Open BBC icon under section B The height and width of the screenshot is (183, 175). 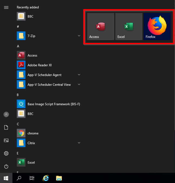[x=21, y=114]
